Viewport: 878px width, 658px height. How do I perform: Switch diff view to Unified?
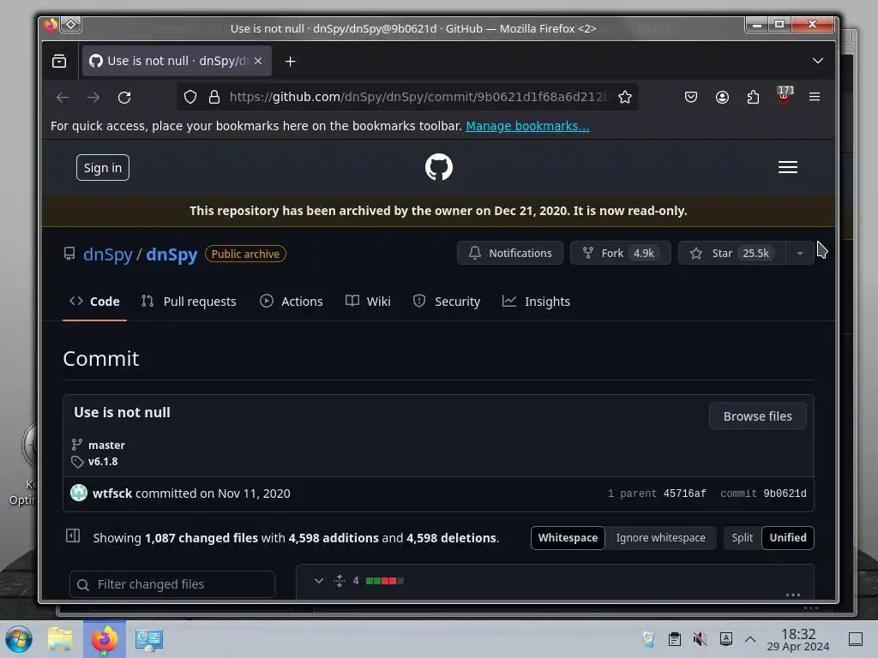pos(788,538)
